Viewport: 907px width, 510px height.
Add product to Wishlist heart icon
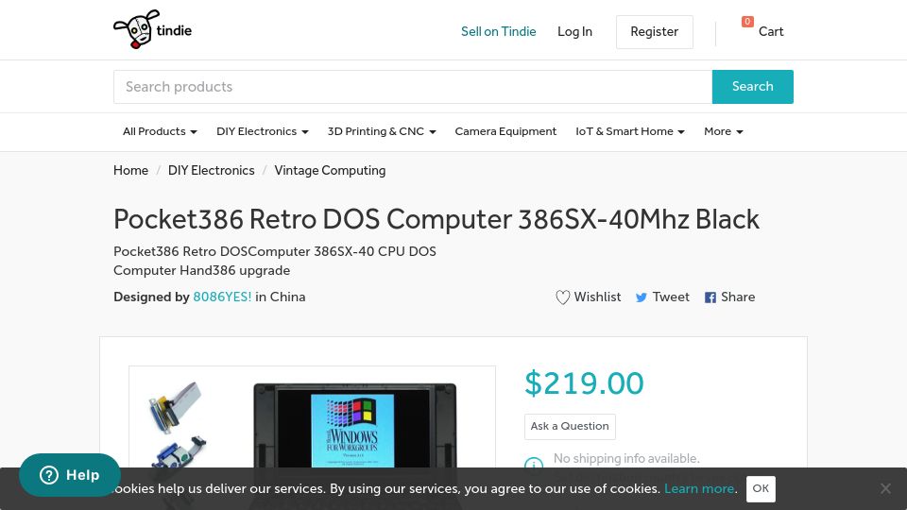(x=562, y=297)
